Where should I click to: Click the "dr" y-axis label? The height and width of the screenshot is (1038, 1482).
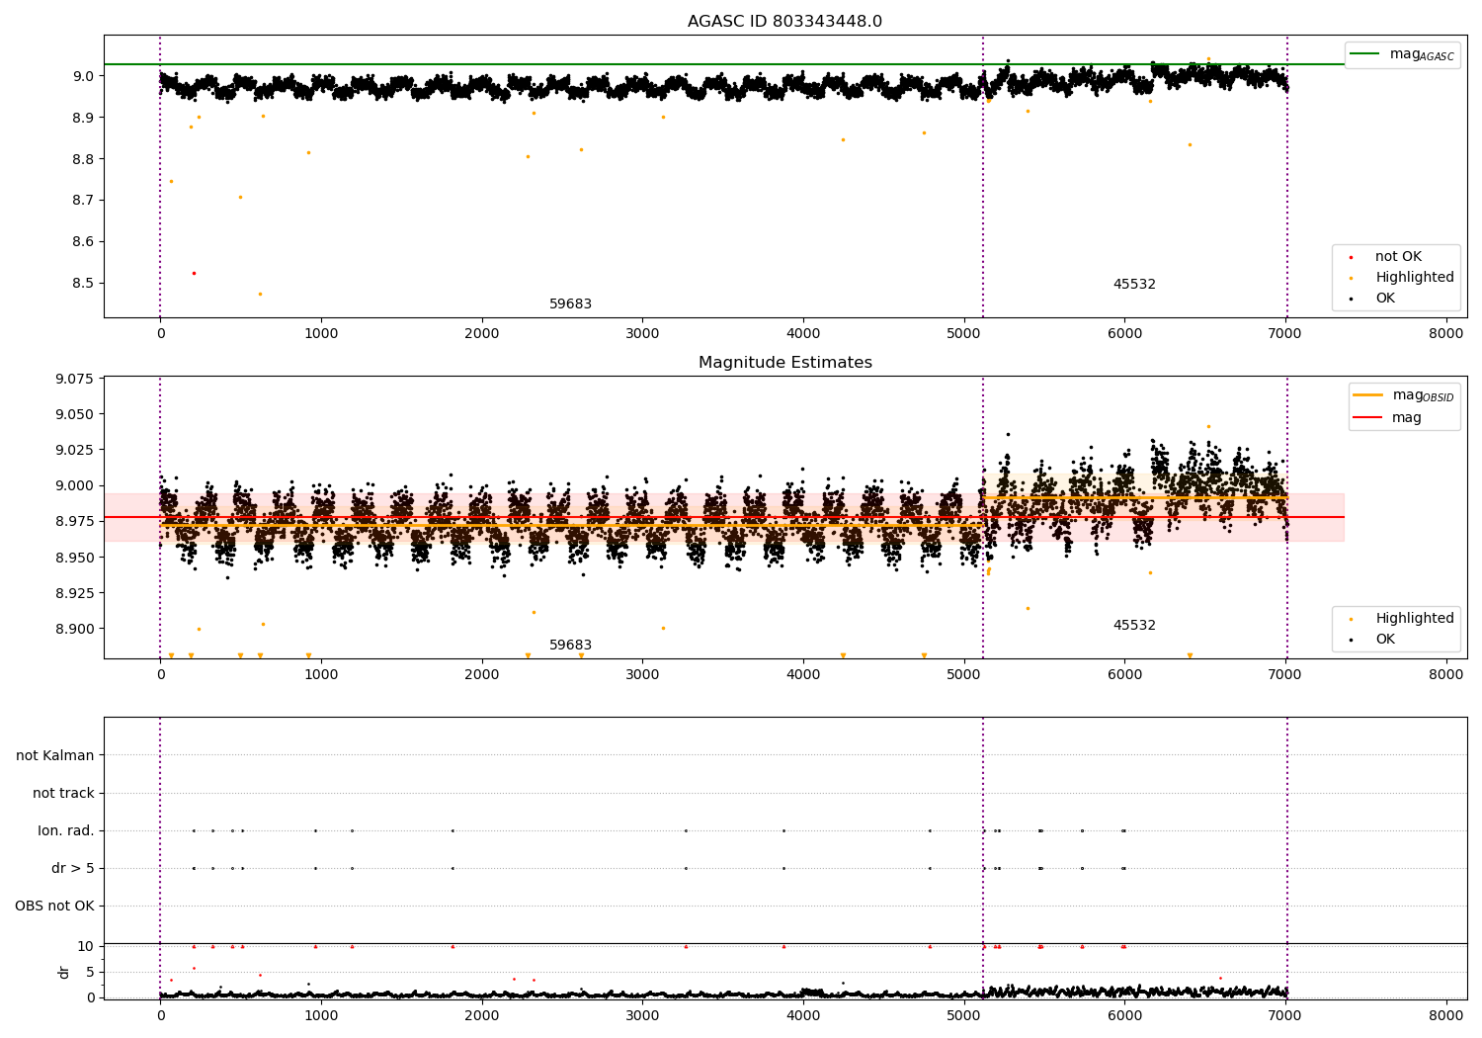coord(64,972)
